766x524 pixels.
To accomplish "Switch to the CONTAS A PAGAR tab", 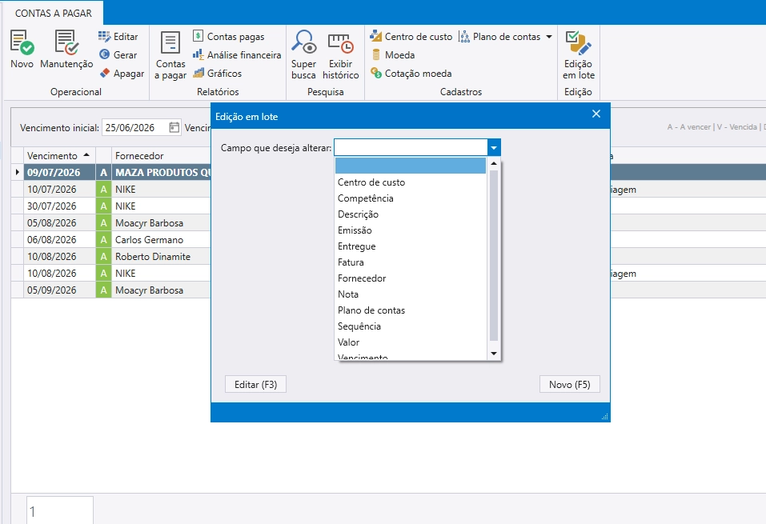I will click(54, 13).
